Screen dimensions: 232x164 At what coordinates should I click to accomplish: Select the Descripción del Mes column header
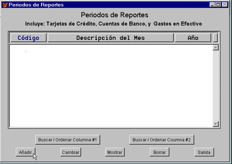tap(111, 38)
